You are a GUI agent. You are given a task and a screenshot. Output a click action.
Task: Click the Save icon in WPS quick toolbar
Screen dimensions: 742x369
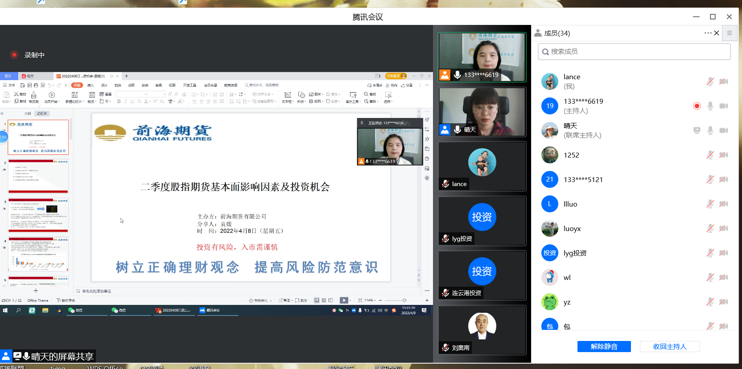click(x=22, y=85)
